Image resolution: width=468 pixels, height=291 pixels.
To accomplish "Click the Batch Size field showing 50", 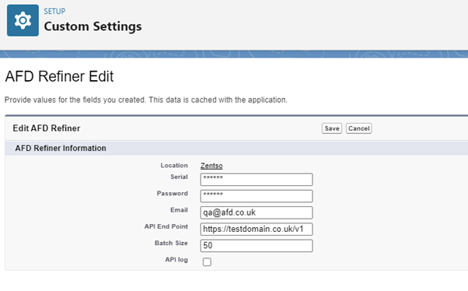I will [257, 246].
